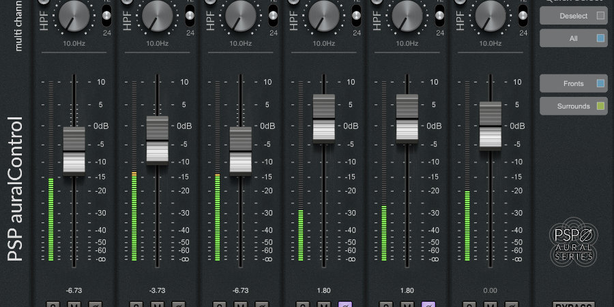Toggle the third channel's HPF slope switch

[x=274, y=16]
